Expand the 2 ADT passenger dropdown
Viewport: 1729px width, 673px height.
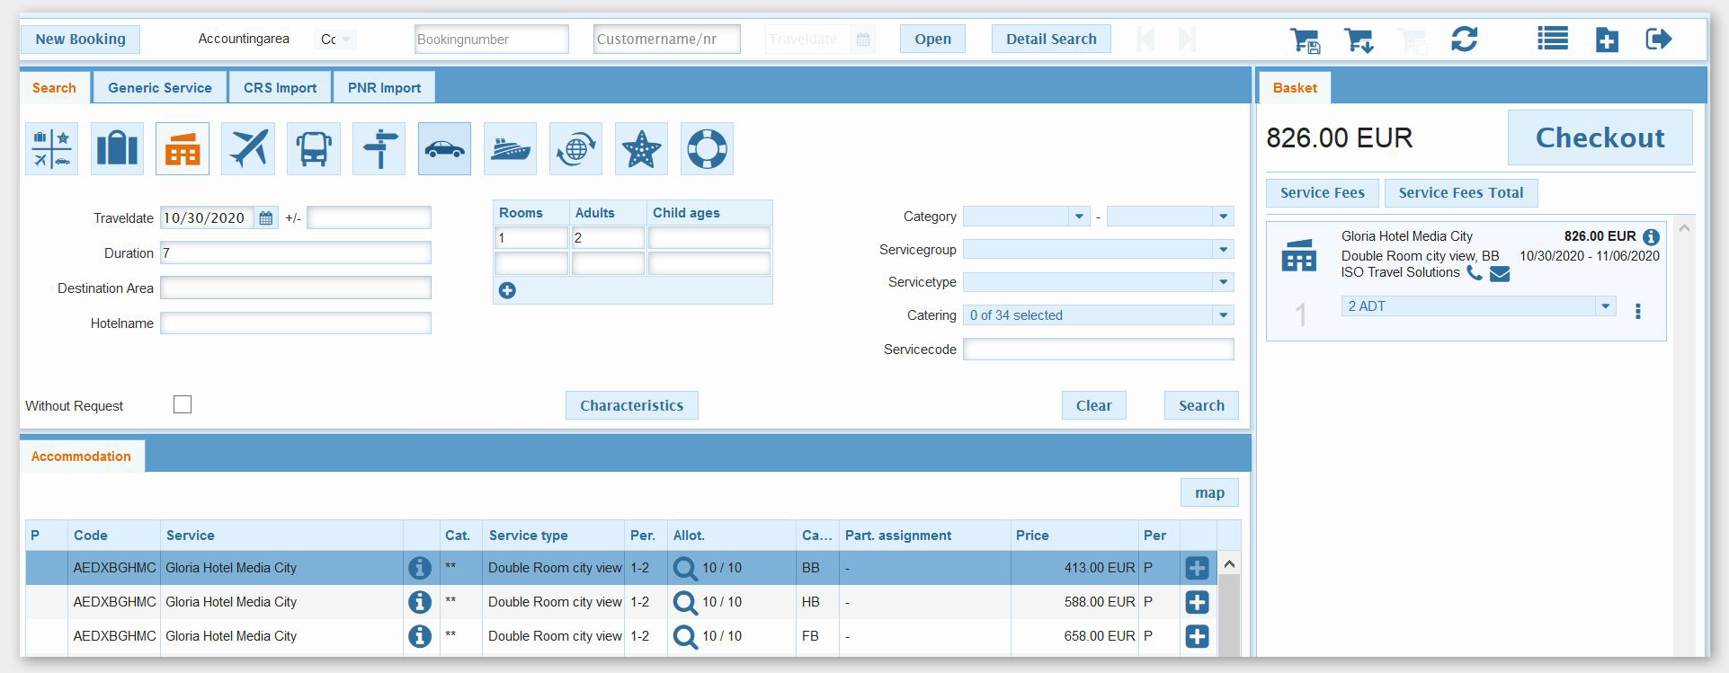tap(1605, 306)
